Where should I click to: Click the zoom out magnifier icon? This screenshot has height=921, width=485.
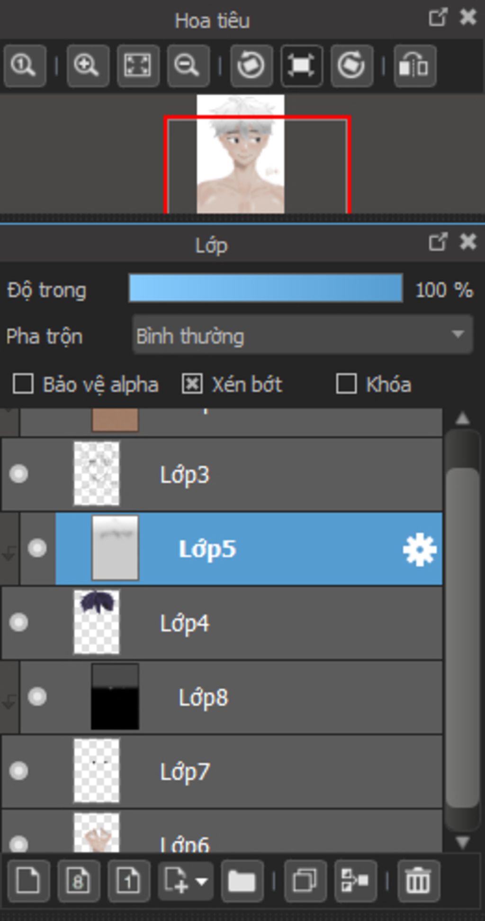188,66
